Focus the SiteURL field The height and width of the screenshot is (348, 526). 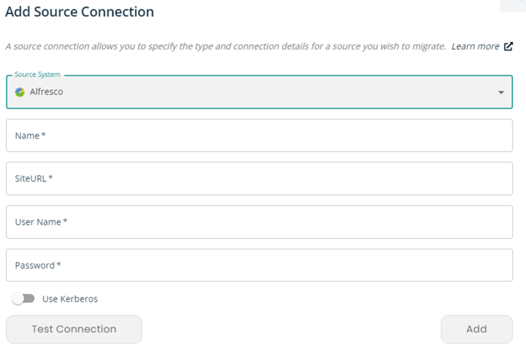pos(260,179)
